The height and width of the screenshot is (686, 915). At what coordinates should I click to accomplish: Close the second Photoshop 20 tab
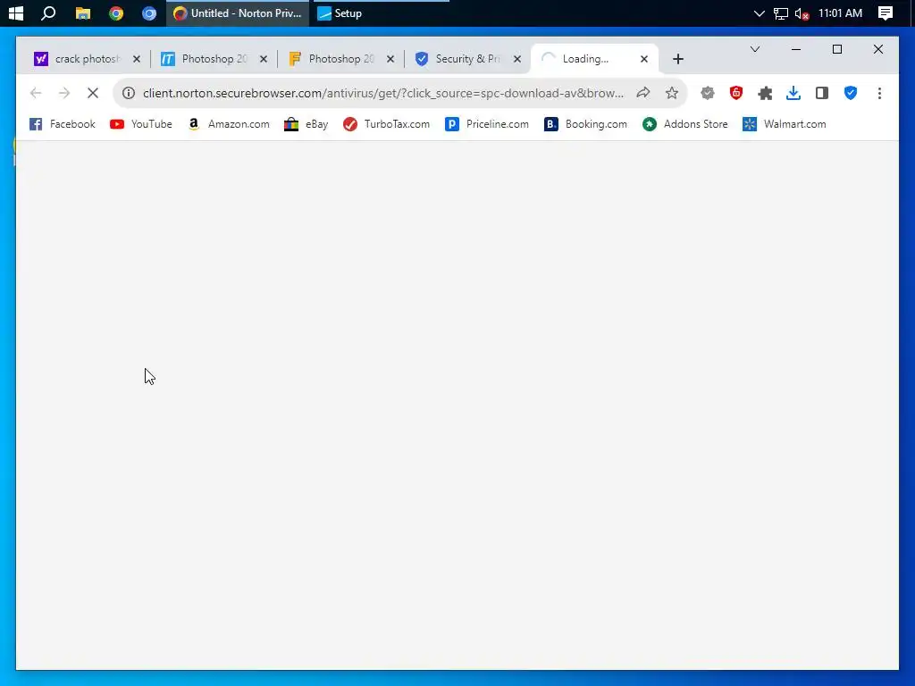click(x=390, y=59)
